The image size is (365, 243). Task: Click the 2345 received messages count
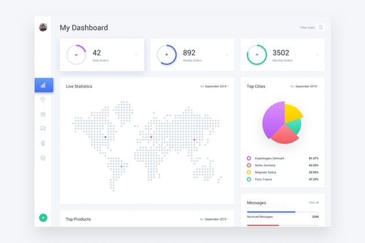pos(315,216)
